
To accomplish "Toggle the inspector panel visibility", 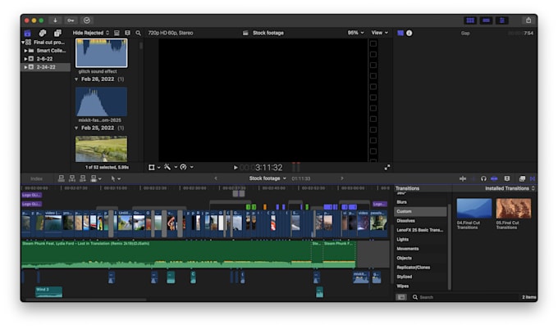I will point(501,20).
